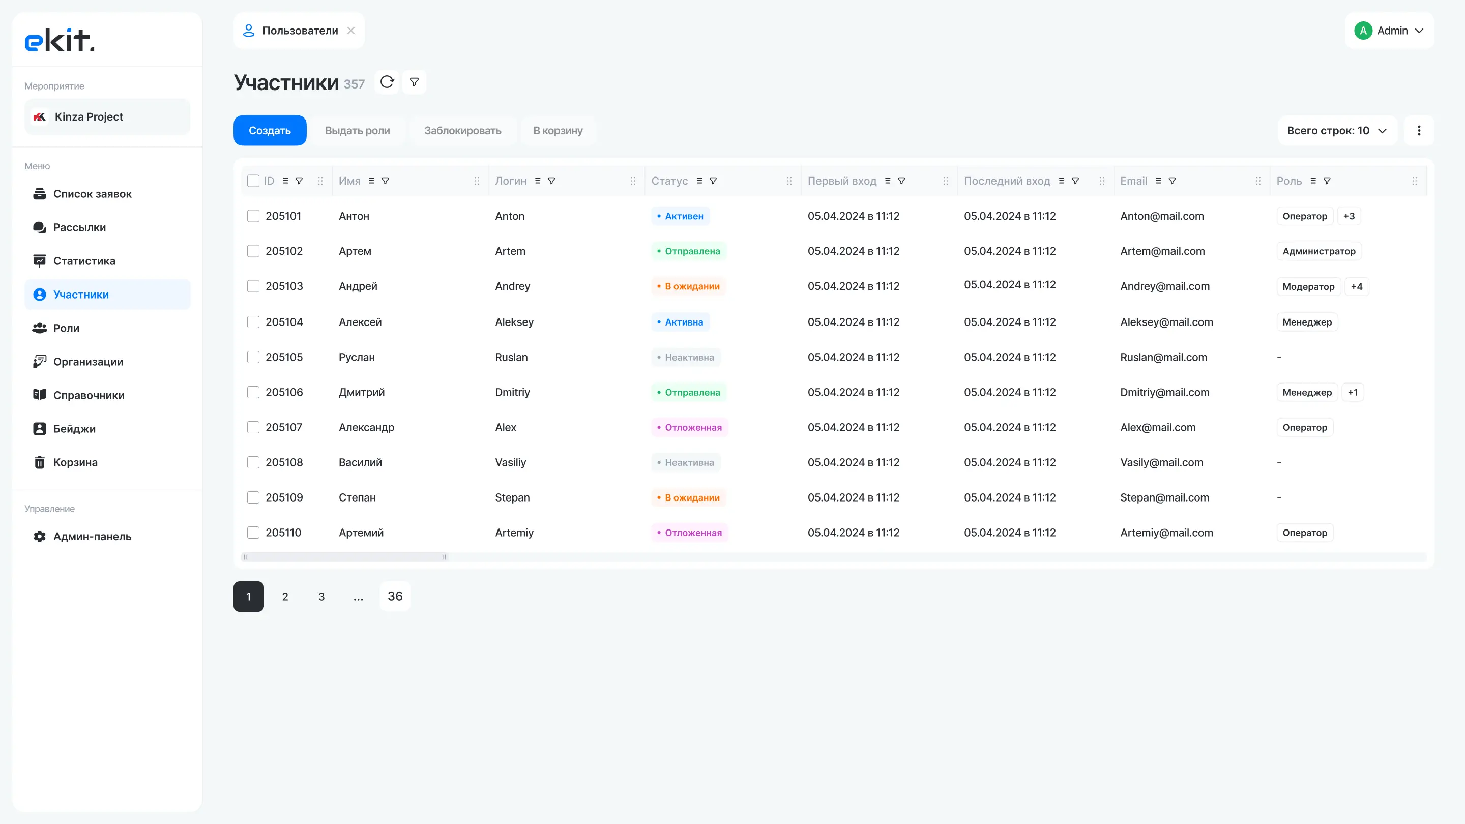The height and width of the screenshot is (824, 1465).
Task: Expand the Admin account chevron
Action: click(1419, 31)
